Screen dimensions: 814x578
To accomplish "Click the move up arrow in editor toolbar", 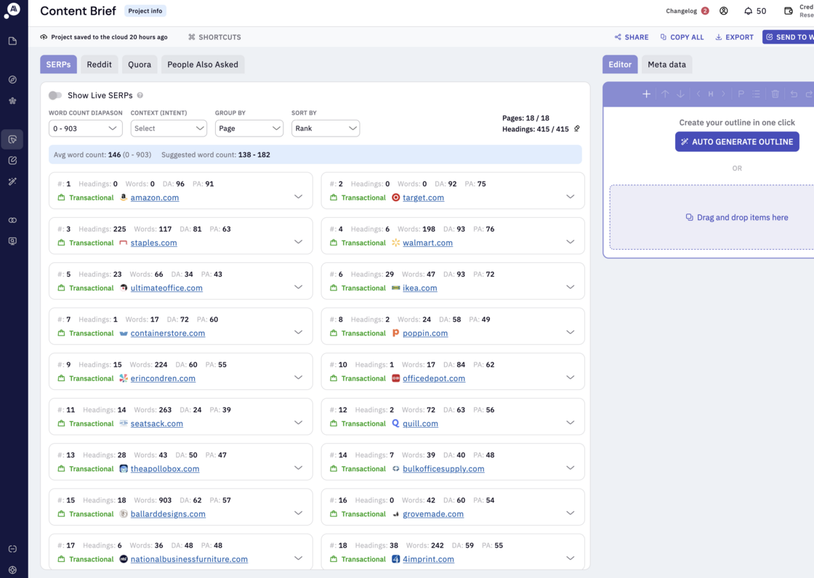I will click(x=665, y=94).
